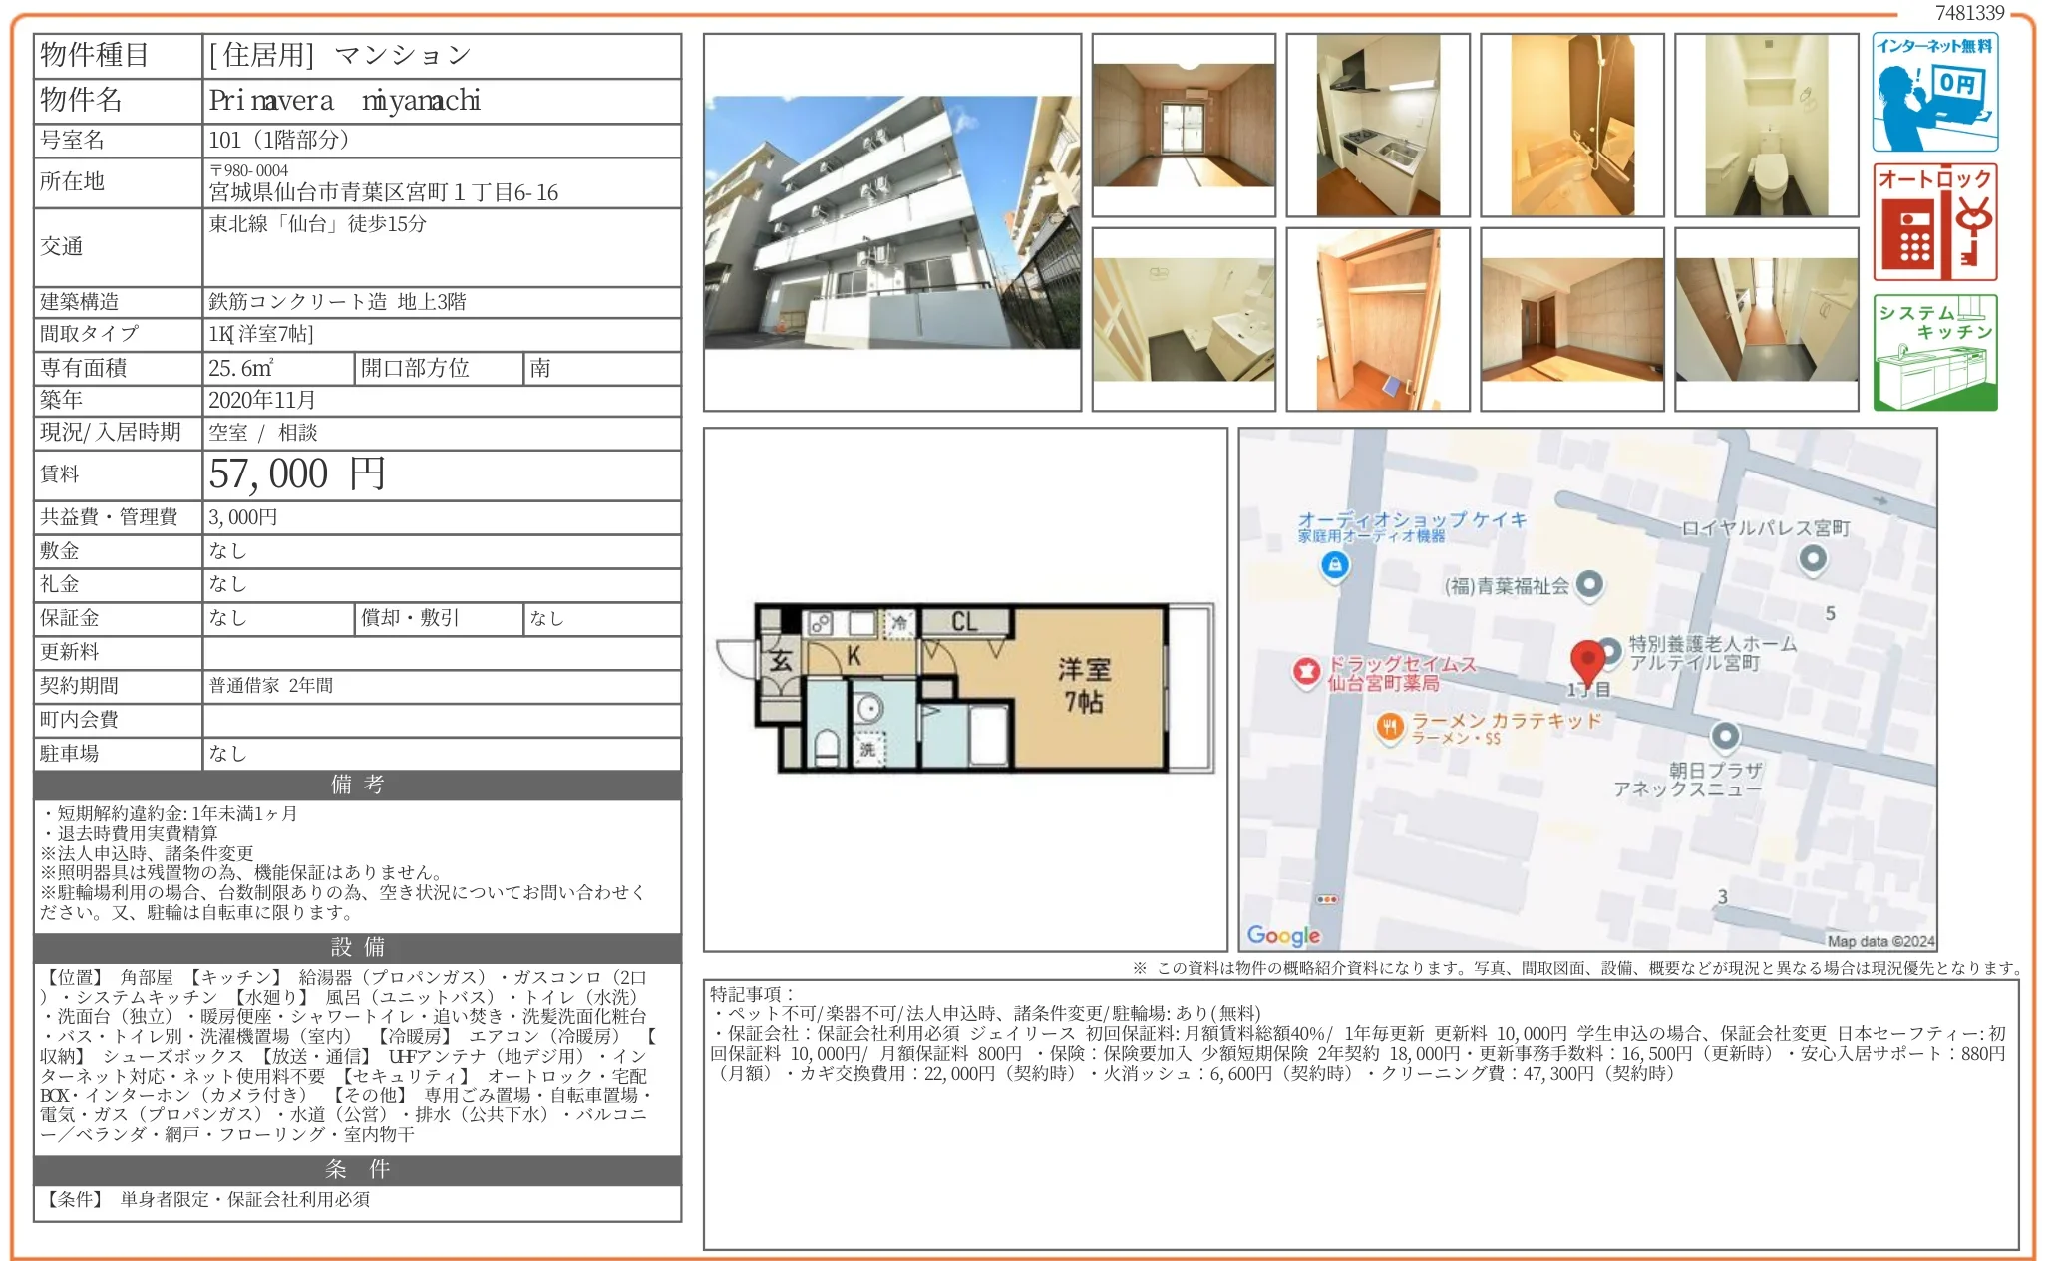Viewport: 2050px width, 1261px height.
Task: Click the red location pin on map
Action: 1586,660
